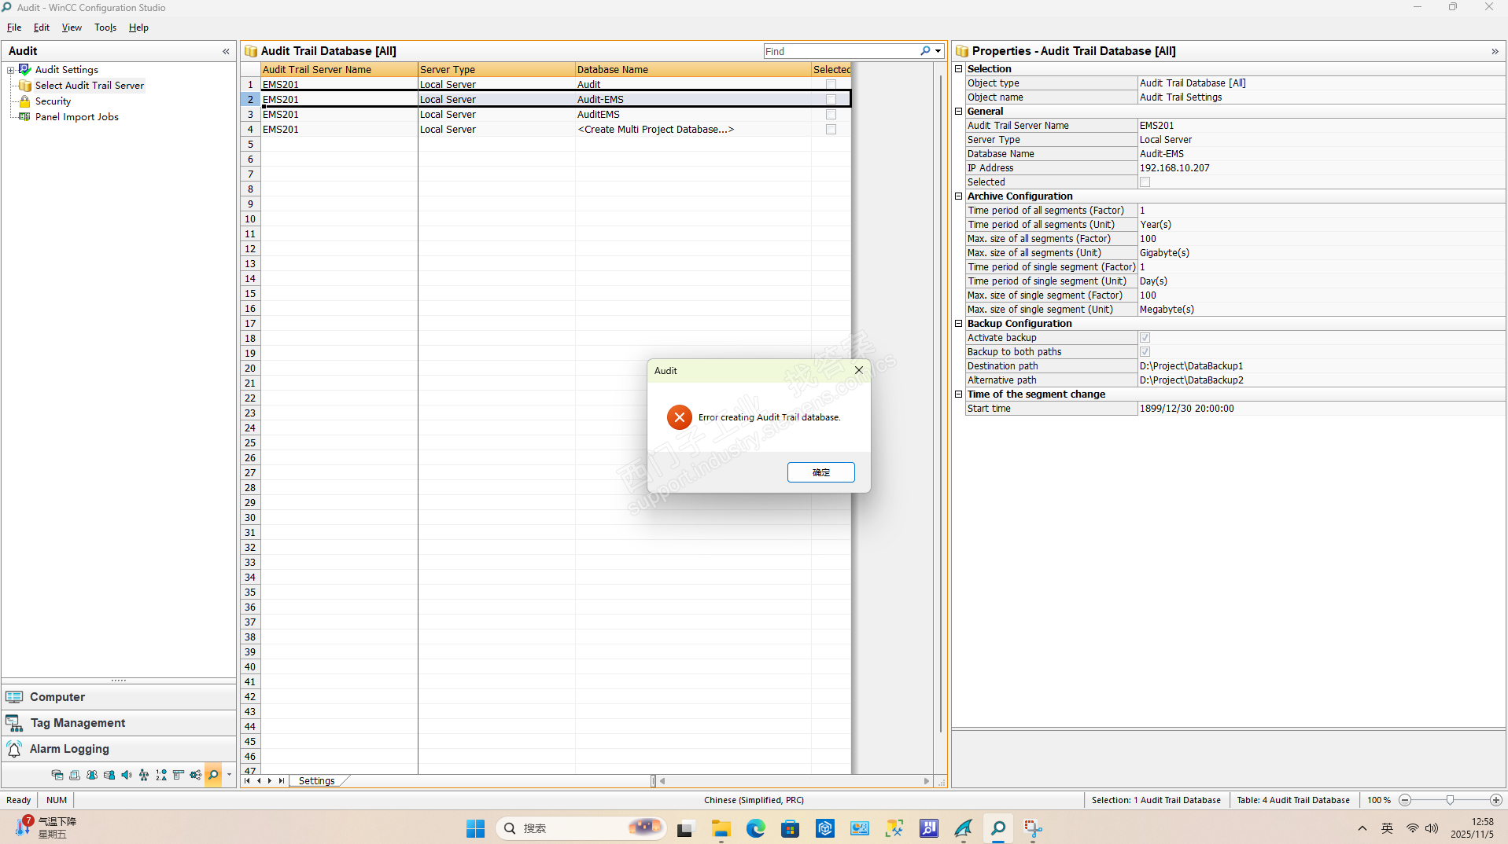Check Selected box for Create Multi Project row
The image size is (1508, 844).
(x=831, y=130)
